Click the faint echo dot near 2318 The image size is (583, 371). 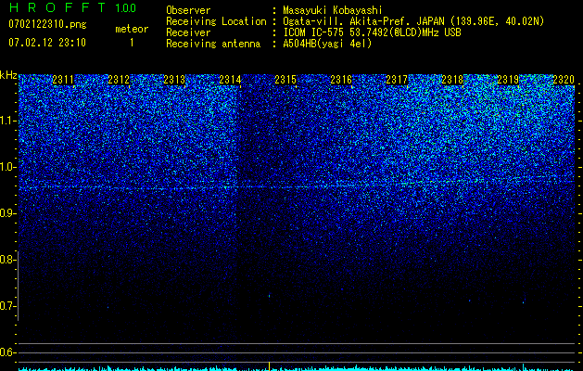(x=469, y=301)
